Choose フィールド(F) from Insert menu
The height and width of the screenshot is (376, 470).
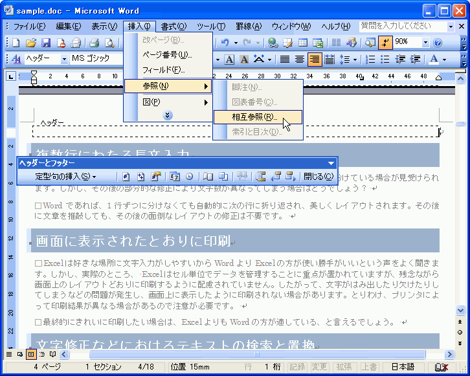pyautogui.click(x=168, y=70)
